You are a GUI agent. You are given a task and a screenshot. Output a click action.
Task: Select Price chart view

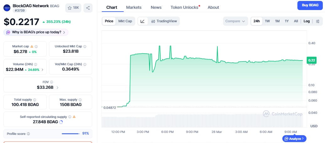109,21
